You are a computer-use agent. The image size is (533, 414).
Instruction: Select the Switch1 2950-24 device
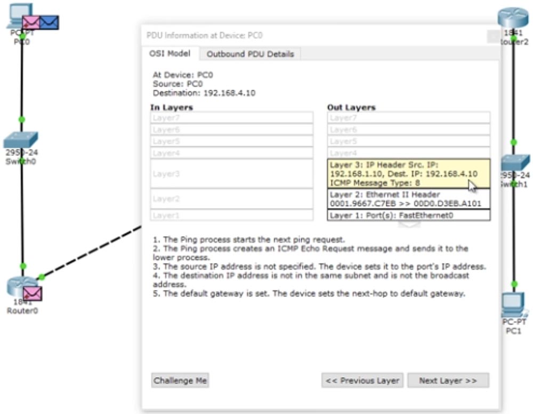pyautogui.click(x=515, y=162)
